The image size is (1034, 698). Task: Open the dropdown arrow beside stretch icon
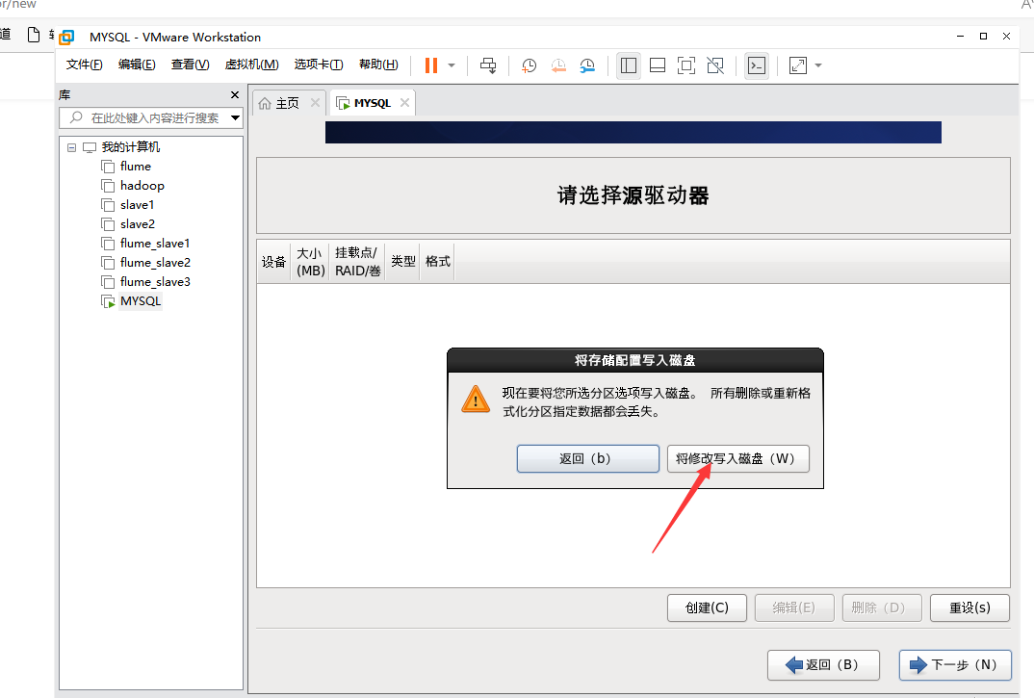pos(818,65)
